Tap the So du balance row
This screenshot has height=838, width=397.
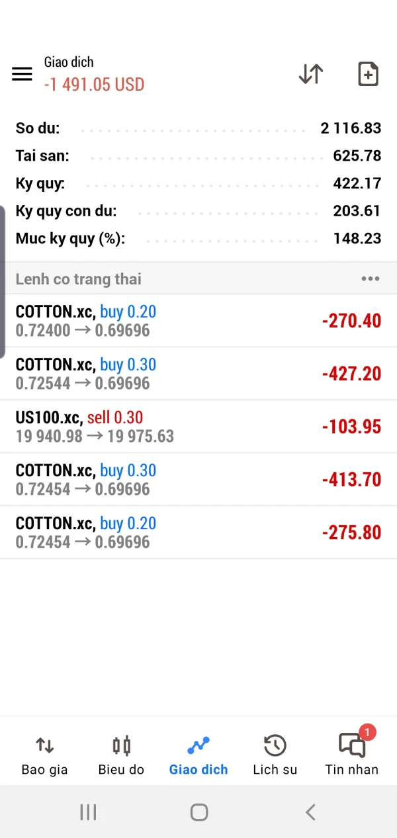[198, 128]
